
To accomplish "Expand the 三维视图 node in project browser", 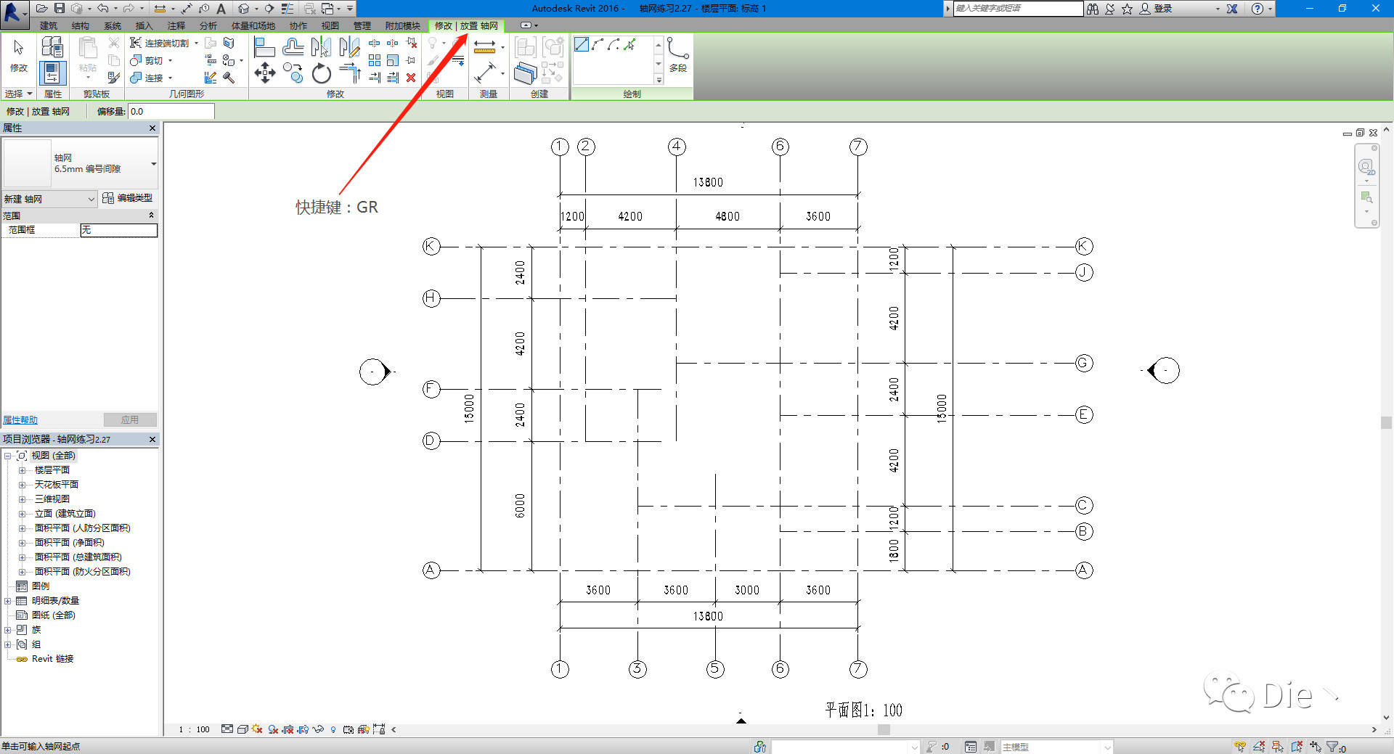I will point(23,499).
